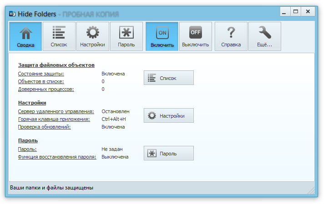Click the Hide Folders title bar app icon

(x=12, y=14)
